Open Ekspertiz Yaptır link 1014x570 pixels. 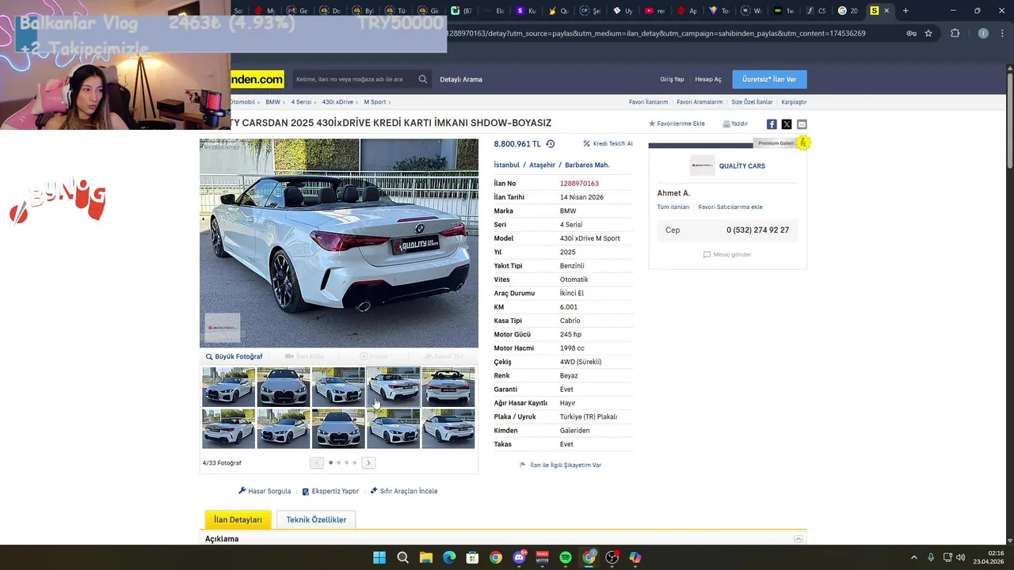pyautogui.click(x=330, y=491)
